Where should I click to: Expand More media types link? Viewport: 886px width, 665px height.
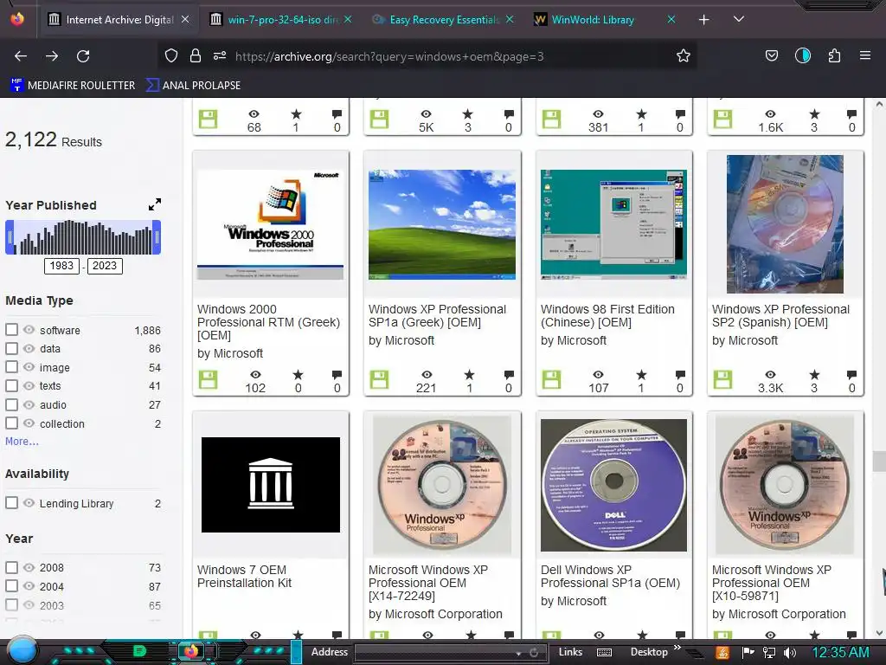coord(22,441)
